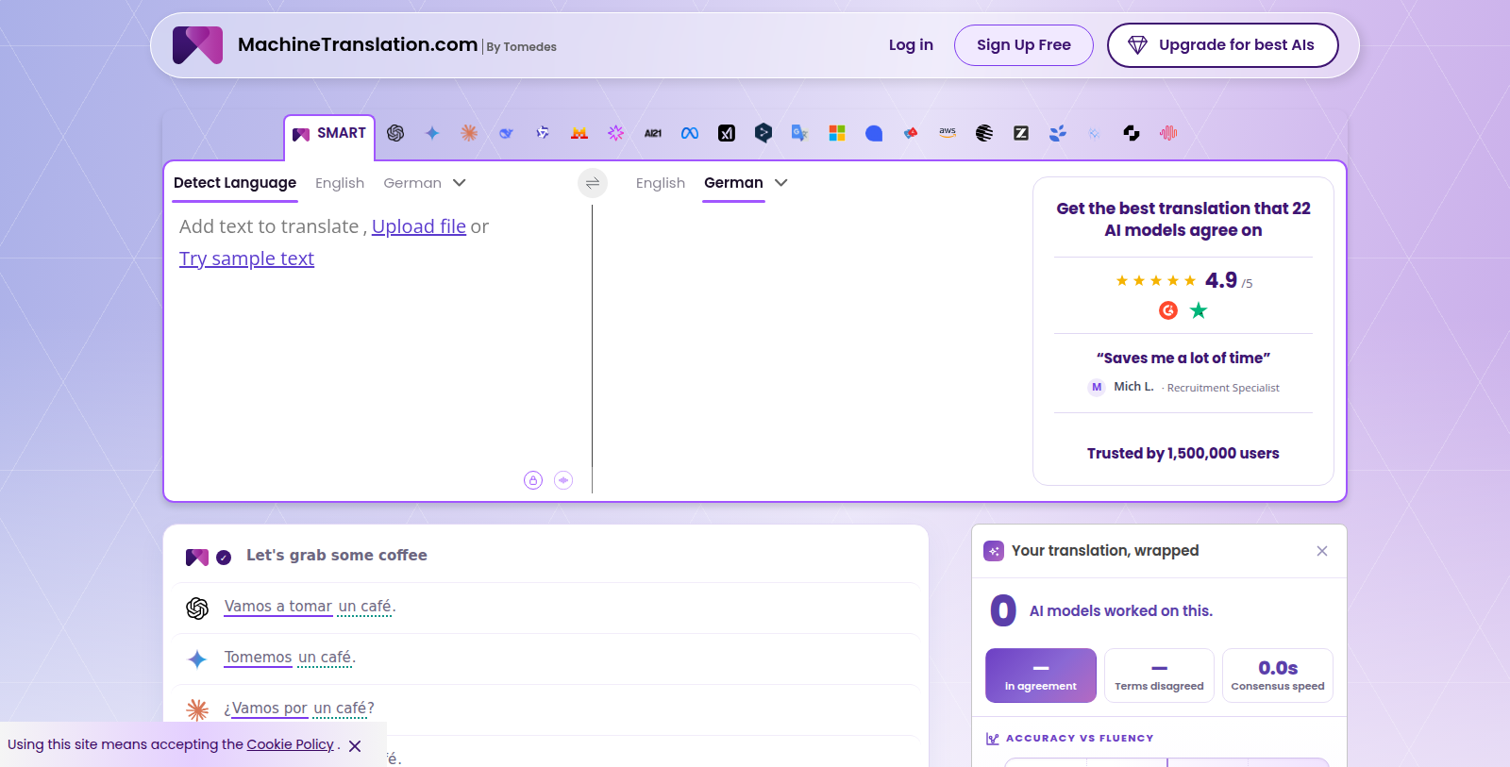The image size is (1510, 767).
Task: Click the Consensus speed card
Action: point(1278,675)
